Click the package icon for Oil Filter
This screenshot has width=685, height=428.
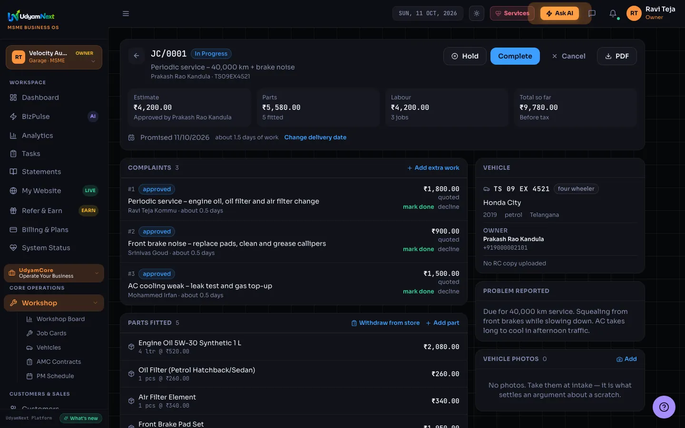click(x=131, y=374)
